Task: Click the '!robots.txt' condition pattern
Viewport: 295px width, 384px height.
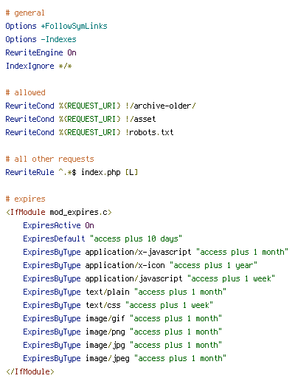Action: pyautogui.click(x=149, y=132)
